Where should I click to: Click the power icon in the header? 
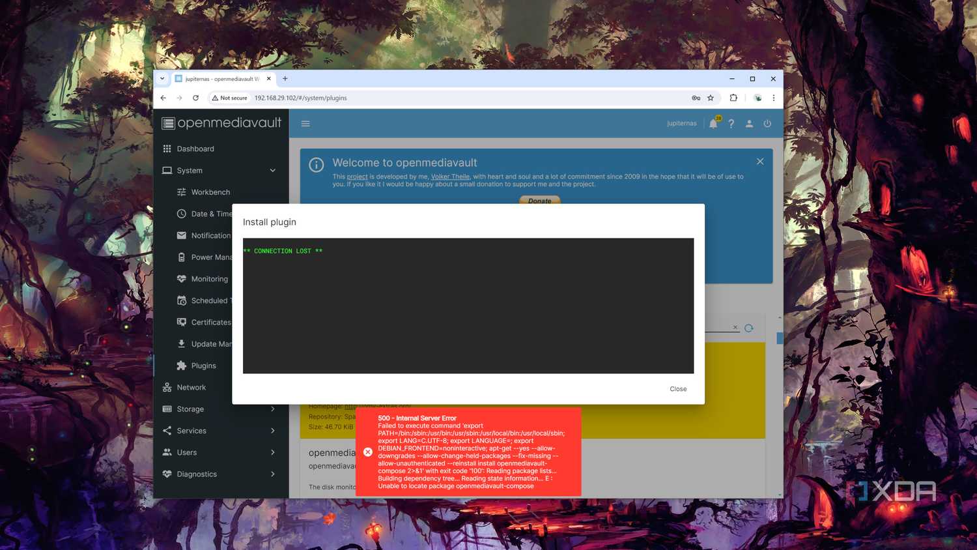coord(767,123)
